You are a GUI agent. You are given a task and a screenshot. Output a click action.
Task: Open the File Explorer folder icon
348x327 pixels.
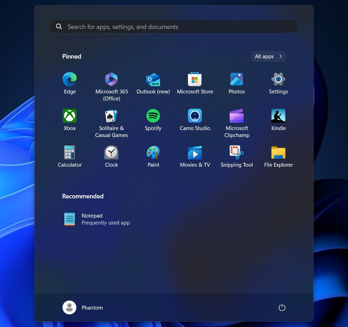tap(278, 152)
